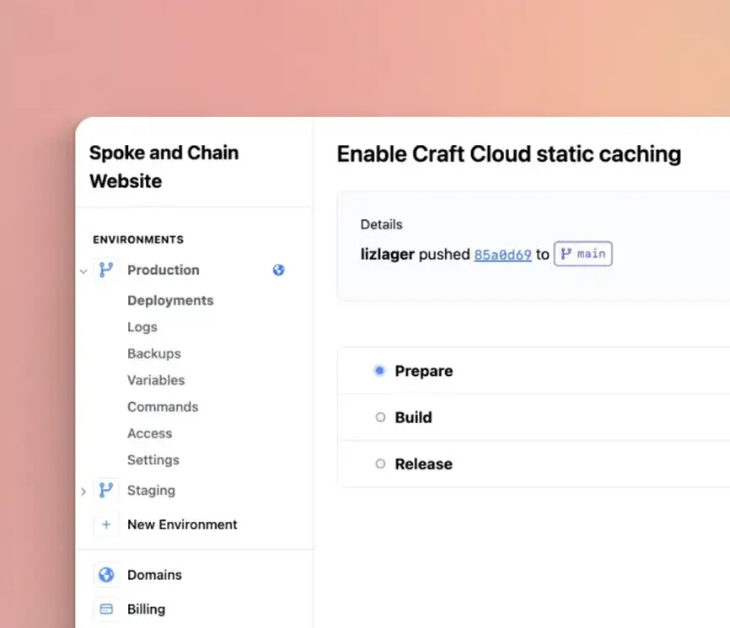
Task: Open Settings under Production
Action: pos(153,460)
